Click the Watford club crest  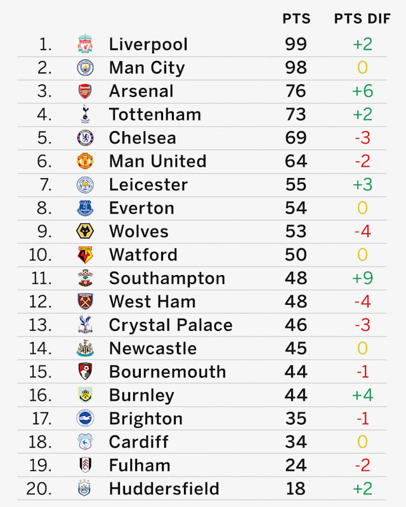(x=85, y=255)
